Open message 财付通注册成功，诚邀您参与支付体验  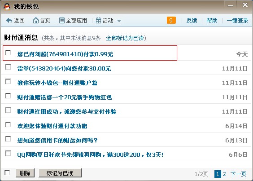click(67, 112)
